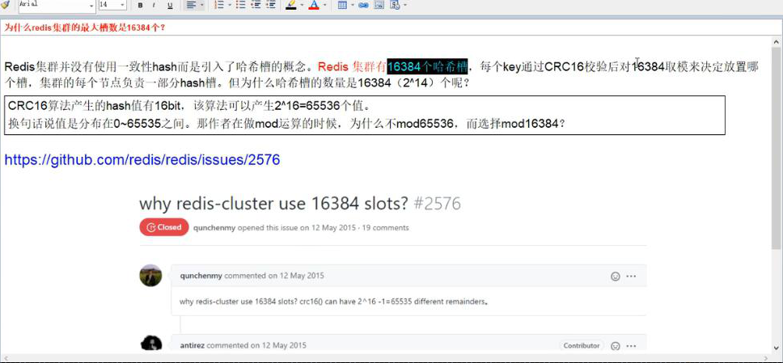The width and height of the screenshot is (783, 363).
Task: Click the issue title 'why redis-cluster use 16384 slots?'
Action: (273, 203)
